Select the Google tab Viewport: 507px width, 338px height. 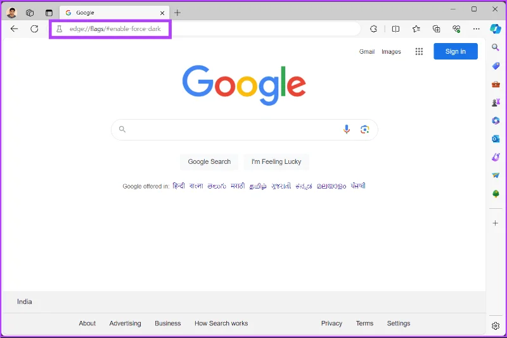[115, 13]
